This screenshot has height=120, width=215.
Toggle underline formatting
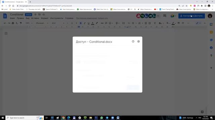pos(89,23)
